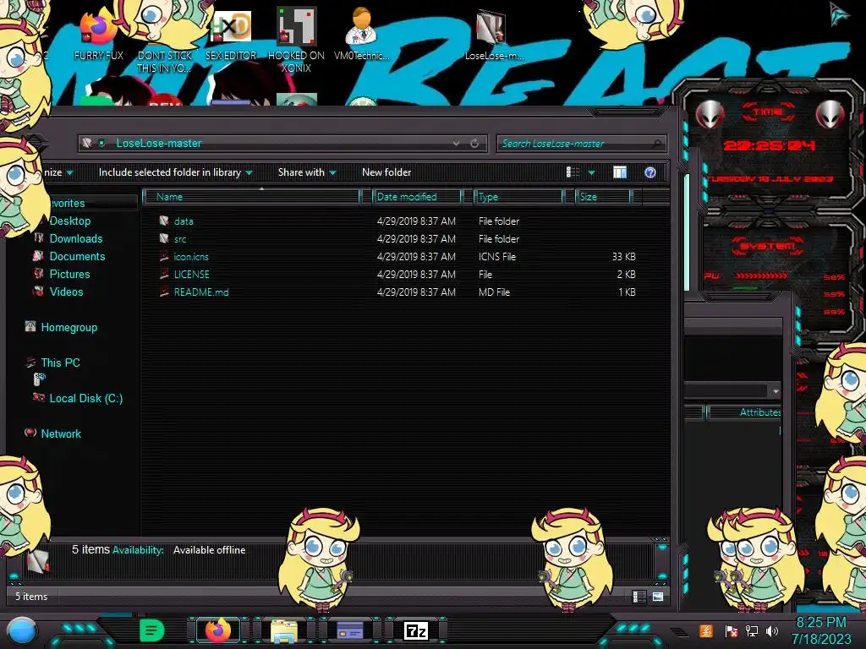Click the Available offline status text
The width and height of the screenshot is (866, 649).
pos(210,550)
